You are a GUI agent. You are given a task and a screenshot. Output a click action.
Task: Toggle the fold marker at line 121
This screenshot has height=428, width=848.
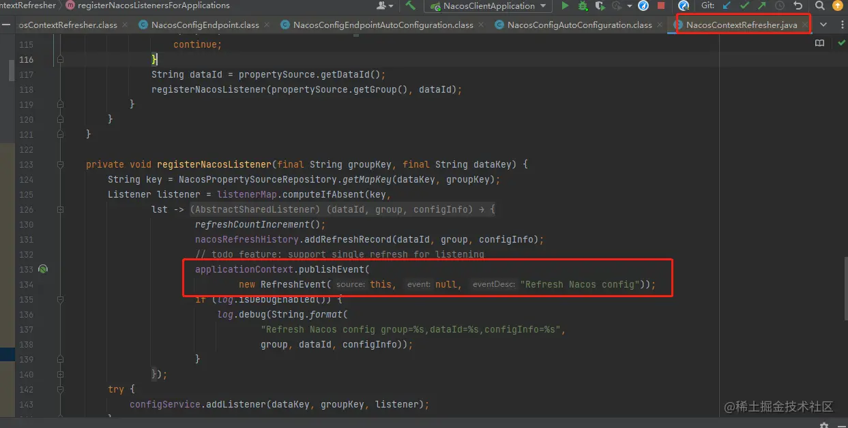coord(60,134)
